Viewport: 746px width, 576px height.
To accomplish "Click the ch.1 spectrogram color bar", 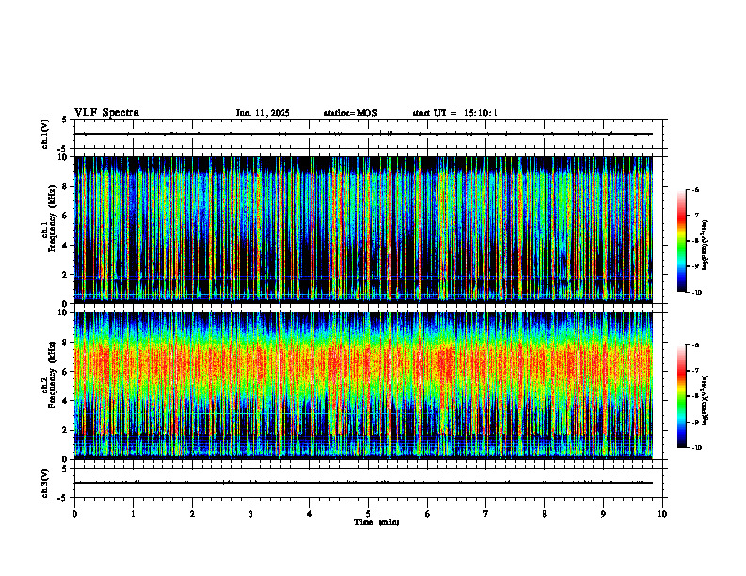I will [682, 241].
